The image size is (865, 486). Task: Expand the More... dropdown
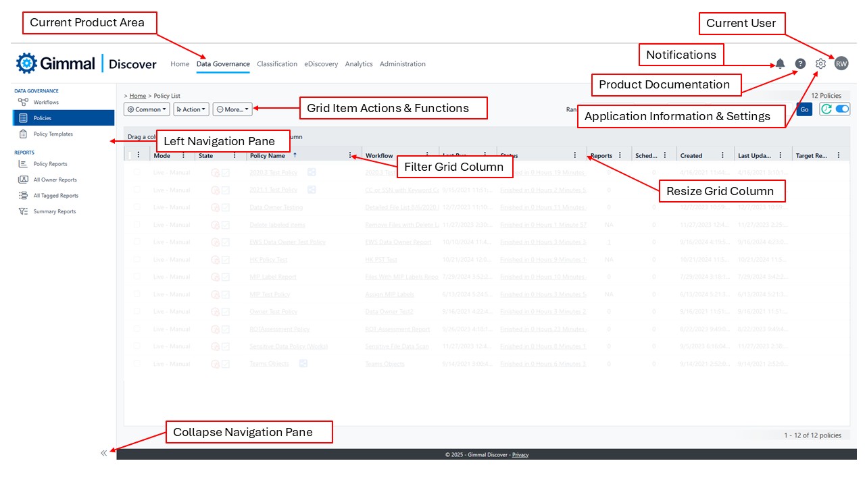[x=232, y=109]
